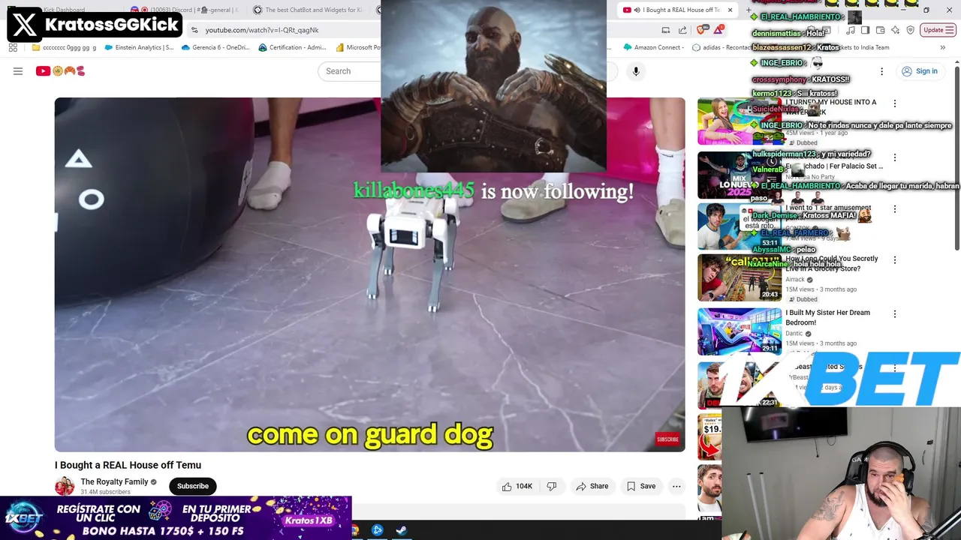Open the Amazon Connect bookmark
The width and height of the screenshot is (961, 540).
coord(653,47)
